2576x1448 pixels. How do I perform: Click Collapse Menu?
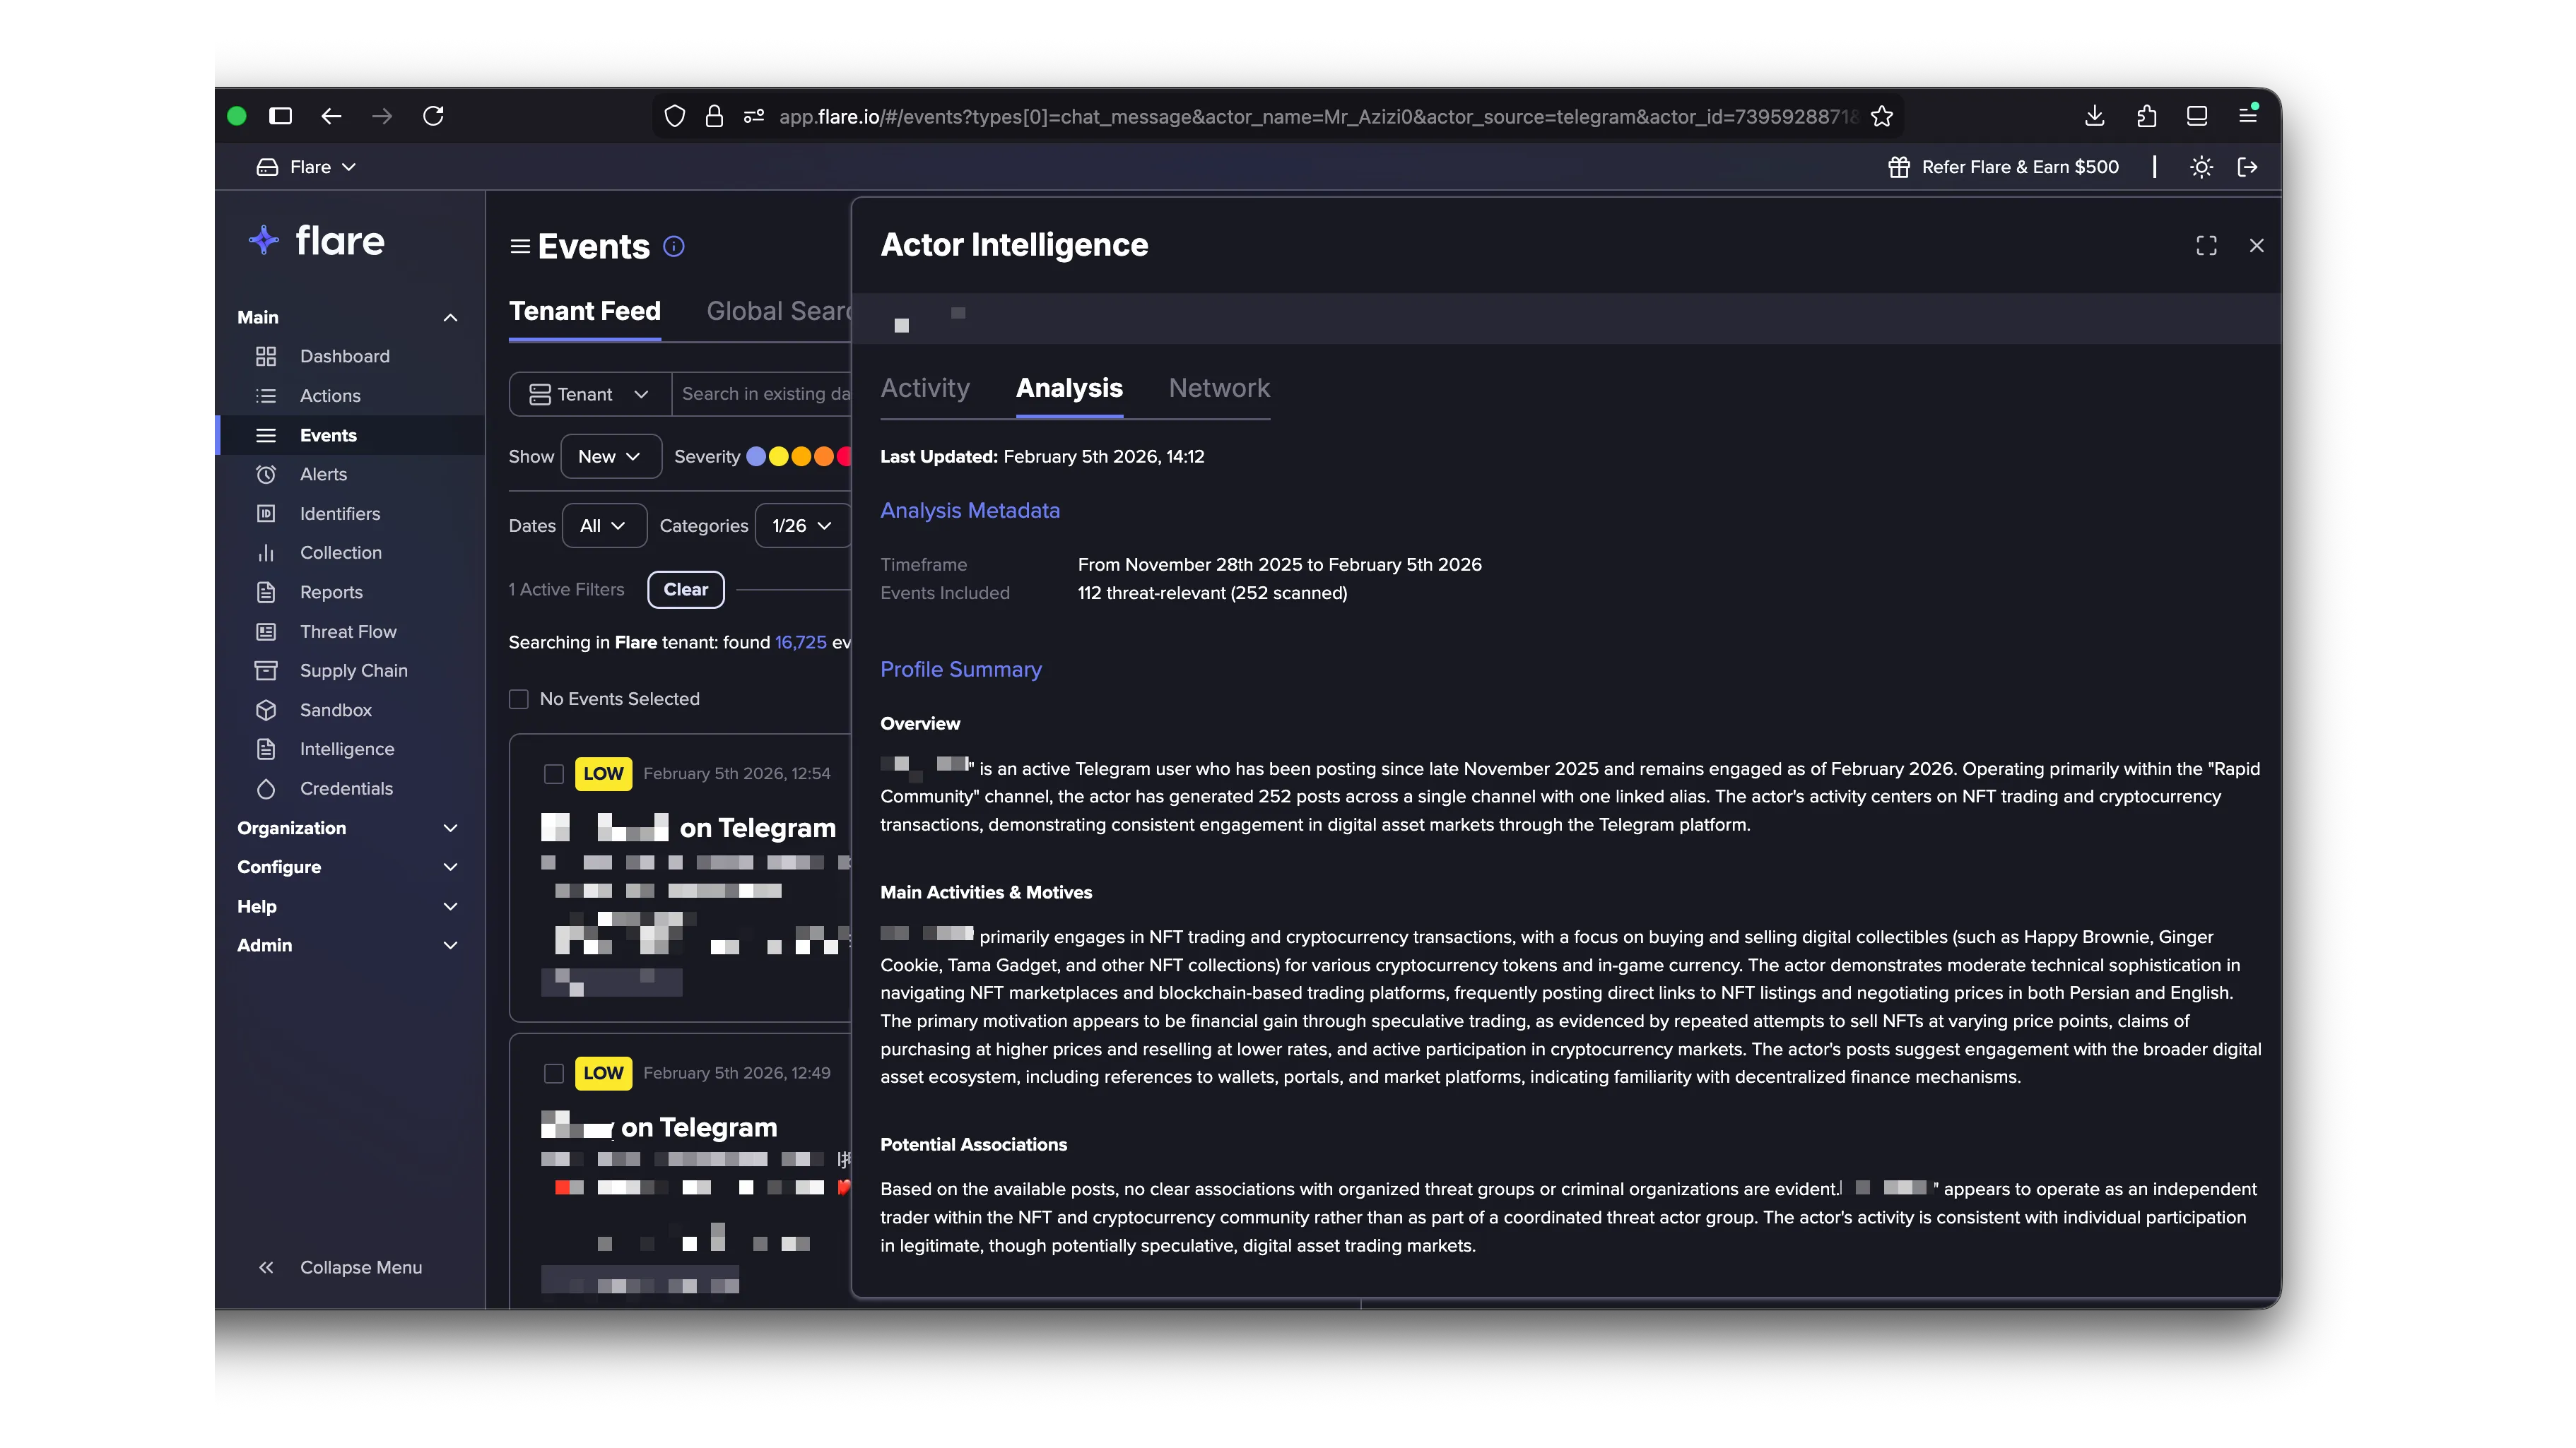tap(340, 1267)
